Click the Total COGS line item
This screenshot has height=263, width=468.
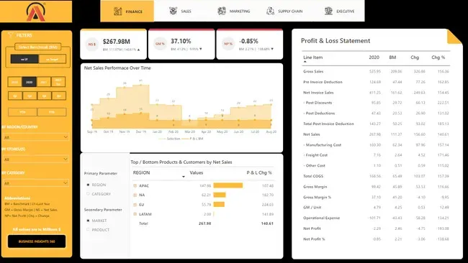click(313, 176)
